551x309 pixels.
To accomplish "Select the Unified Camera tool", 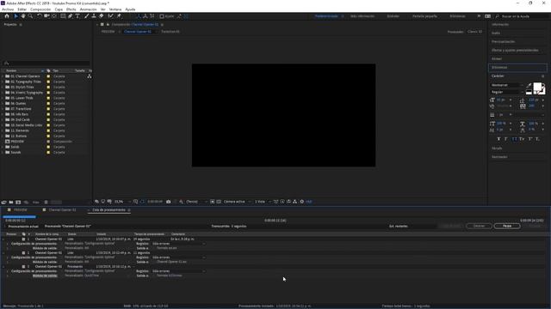I will point(46,16).
